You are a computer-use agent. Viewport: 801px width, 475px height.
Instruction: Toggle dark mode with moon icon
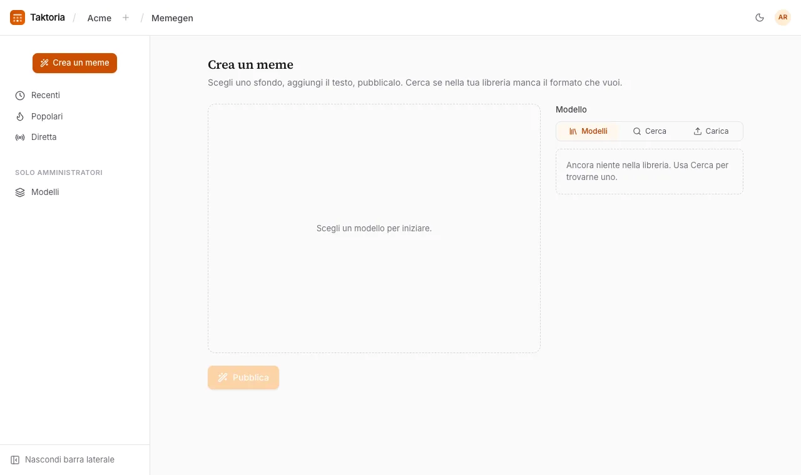760,17
